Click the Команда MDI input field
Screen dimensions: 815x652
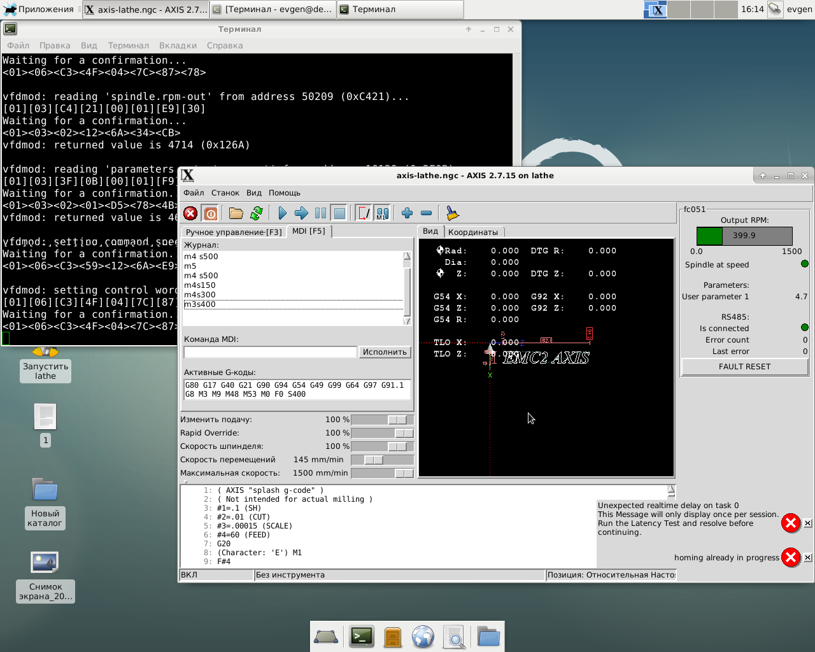[x=270, y=352]
